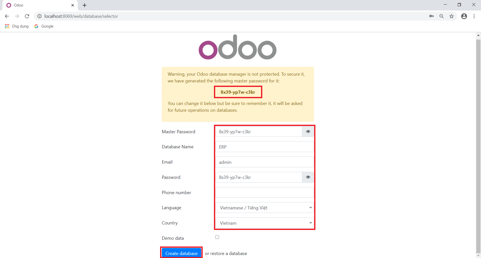Reveal the Master Password with the eye toggle
Screen dimensions: 481x258
(308, 132)
